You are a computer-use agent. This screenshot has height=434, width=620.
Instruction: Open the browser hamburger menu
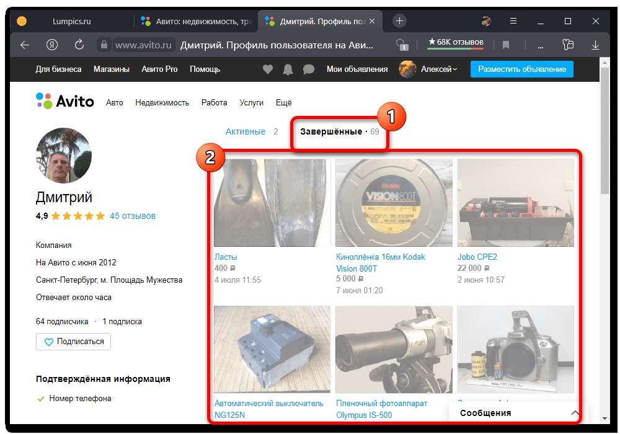coord(513,21)
